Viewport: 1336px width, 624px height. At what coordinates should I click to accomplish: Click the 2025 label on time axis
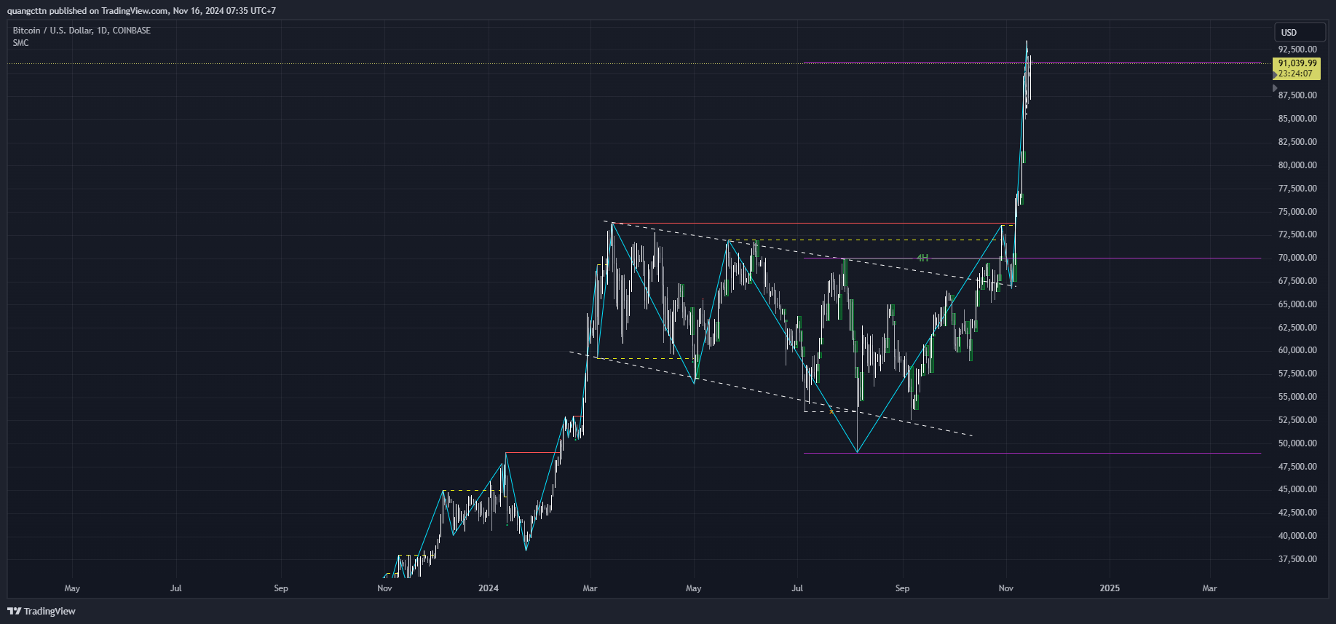(1110, 588)
